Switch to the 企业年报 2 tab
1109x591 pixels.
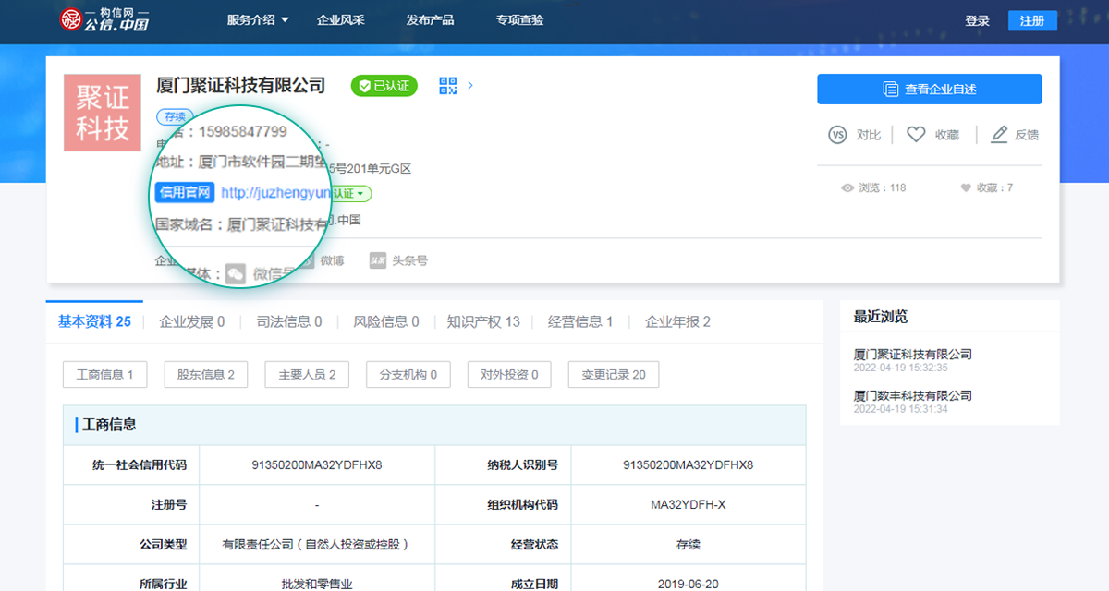677,321
